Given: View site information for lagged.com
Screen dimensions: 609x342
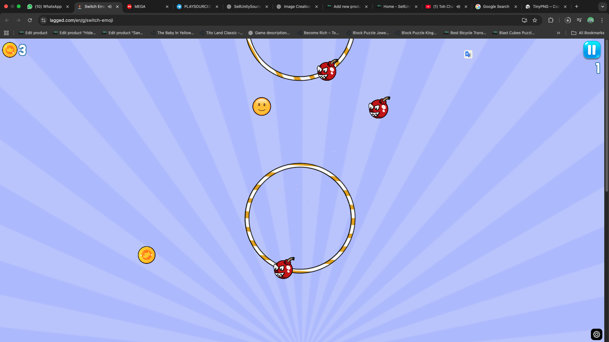Looking at the screenshot, I should coord(44,20).
